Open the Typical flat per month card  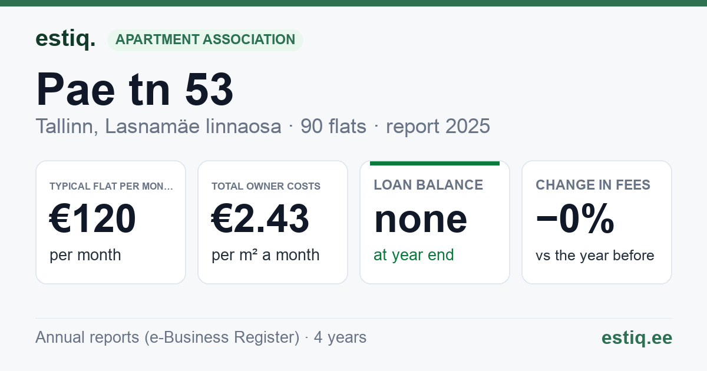tap(111, 222)
